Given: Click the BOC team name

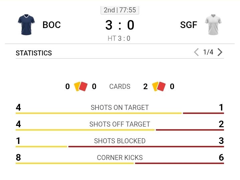Looking at the screenshot, I should coord(51,25).
